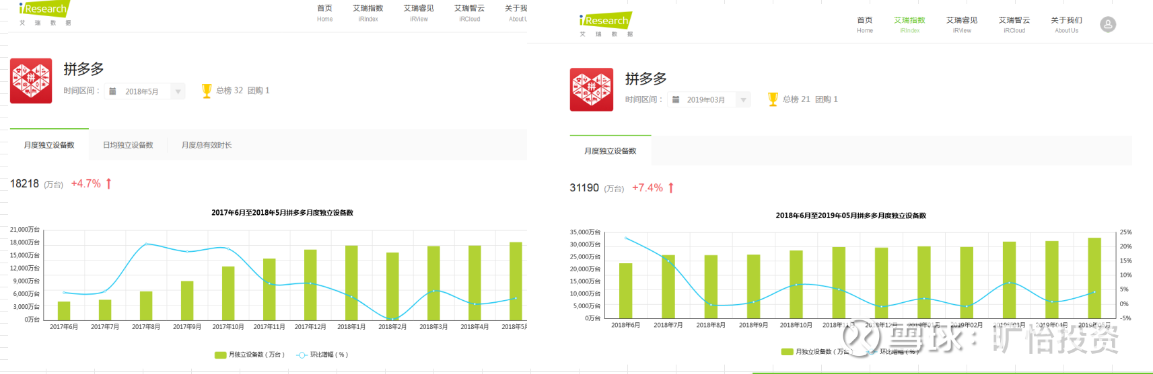Click the +7.4% growth figure
This screenshot has height=374, width=1153.
[648, 188]
